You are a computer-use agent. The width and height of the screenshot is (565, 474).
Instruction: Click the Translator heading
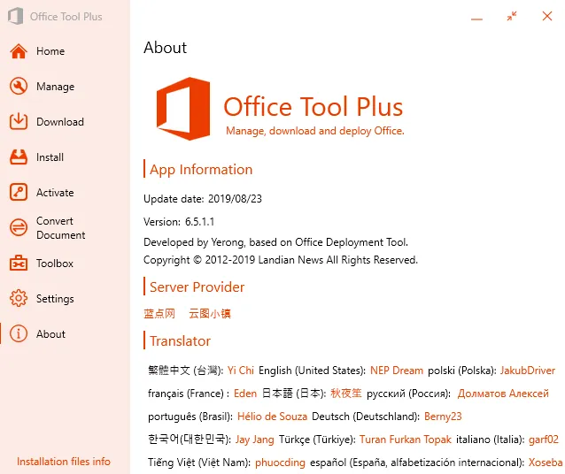[180, 341]
